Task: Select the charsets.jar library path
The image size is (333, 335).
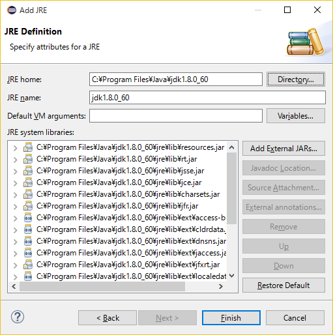Action: coord(128,194)
